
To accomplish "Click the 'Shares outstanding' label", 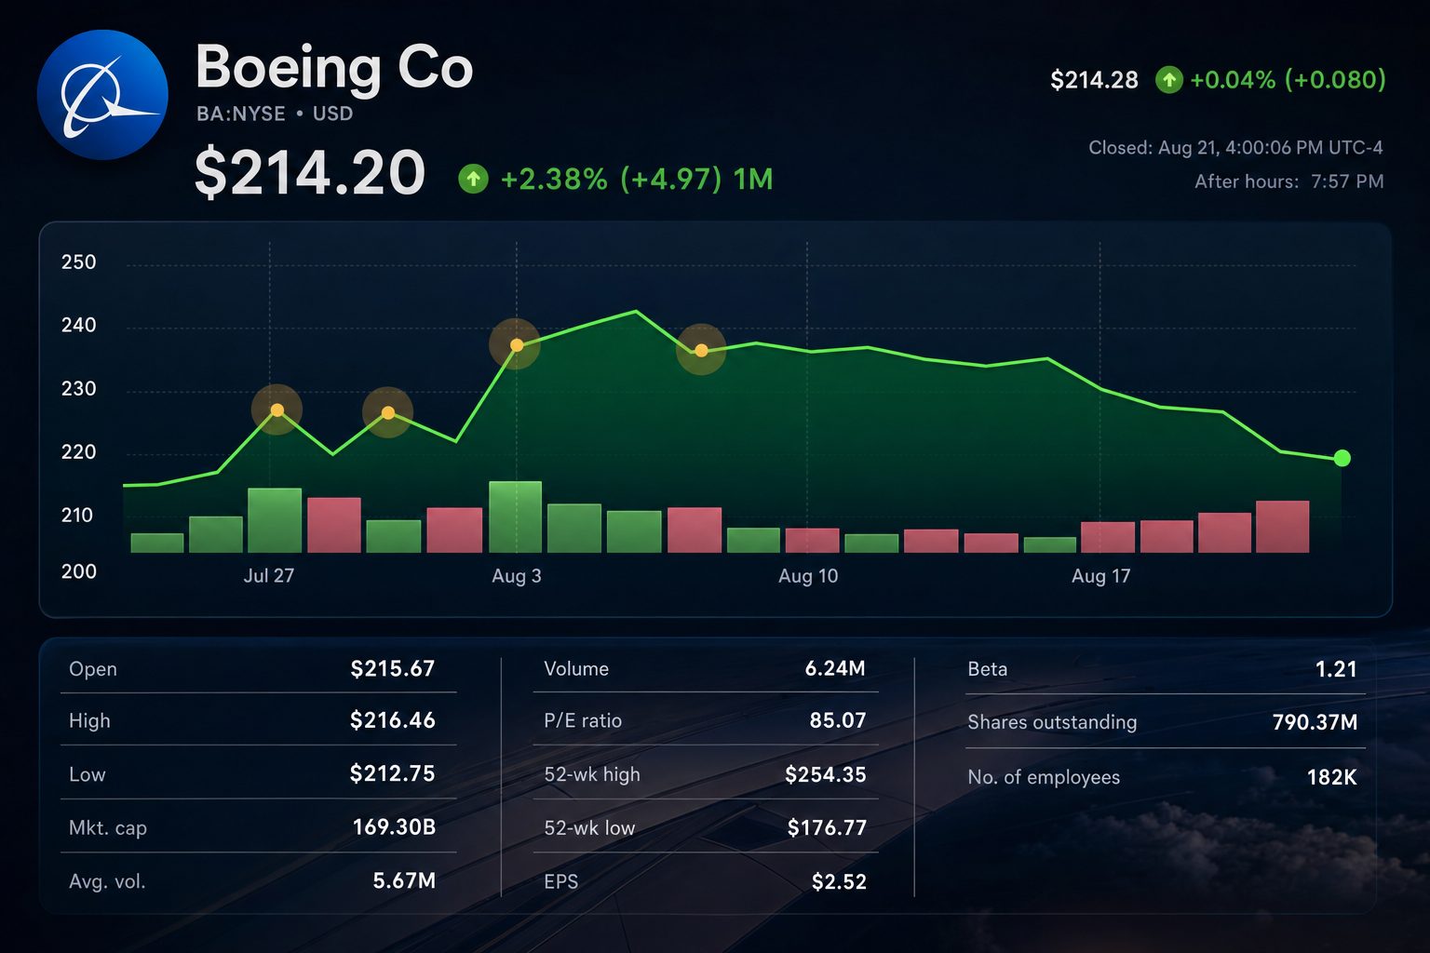I will pos(1052,722).
